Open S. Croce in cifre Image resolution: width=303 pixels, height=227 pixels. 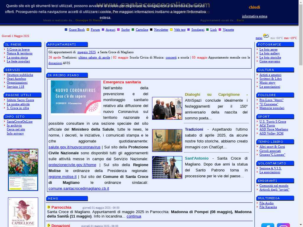(x=18, y=108)
